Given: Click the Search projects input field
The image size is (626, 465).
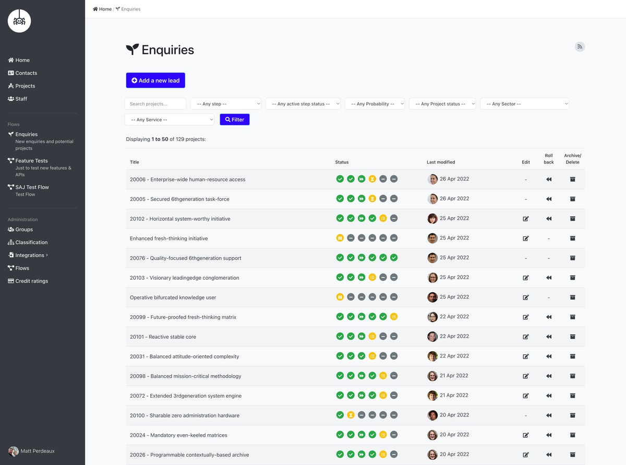Looking at the screenshot, I should (155, 104).
